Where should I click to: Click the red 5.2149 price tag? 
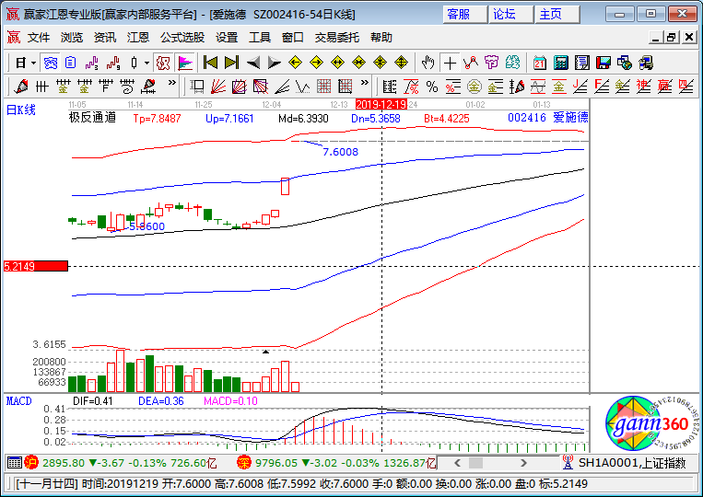tap(35, 266)
